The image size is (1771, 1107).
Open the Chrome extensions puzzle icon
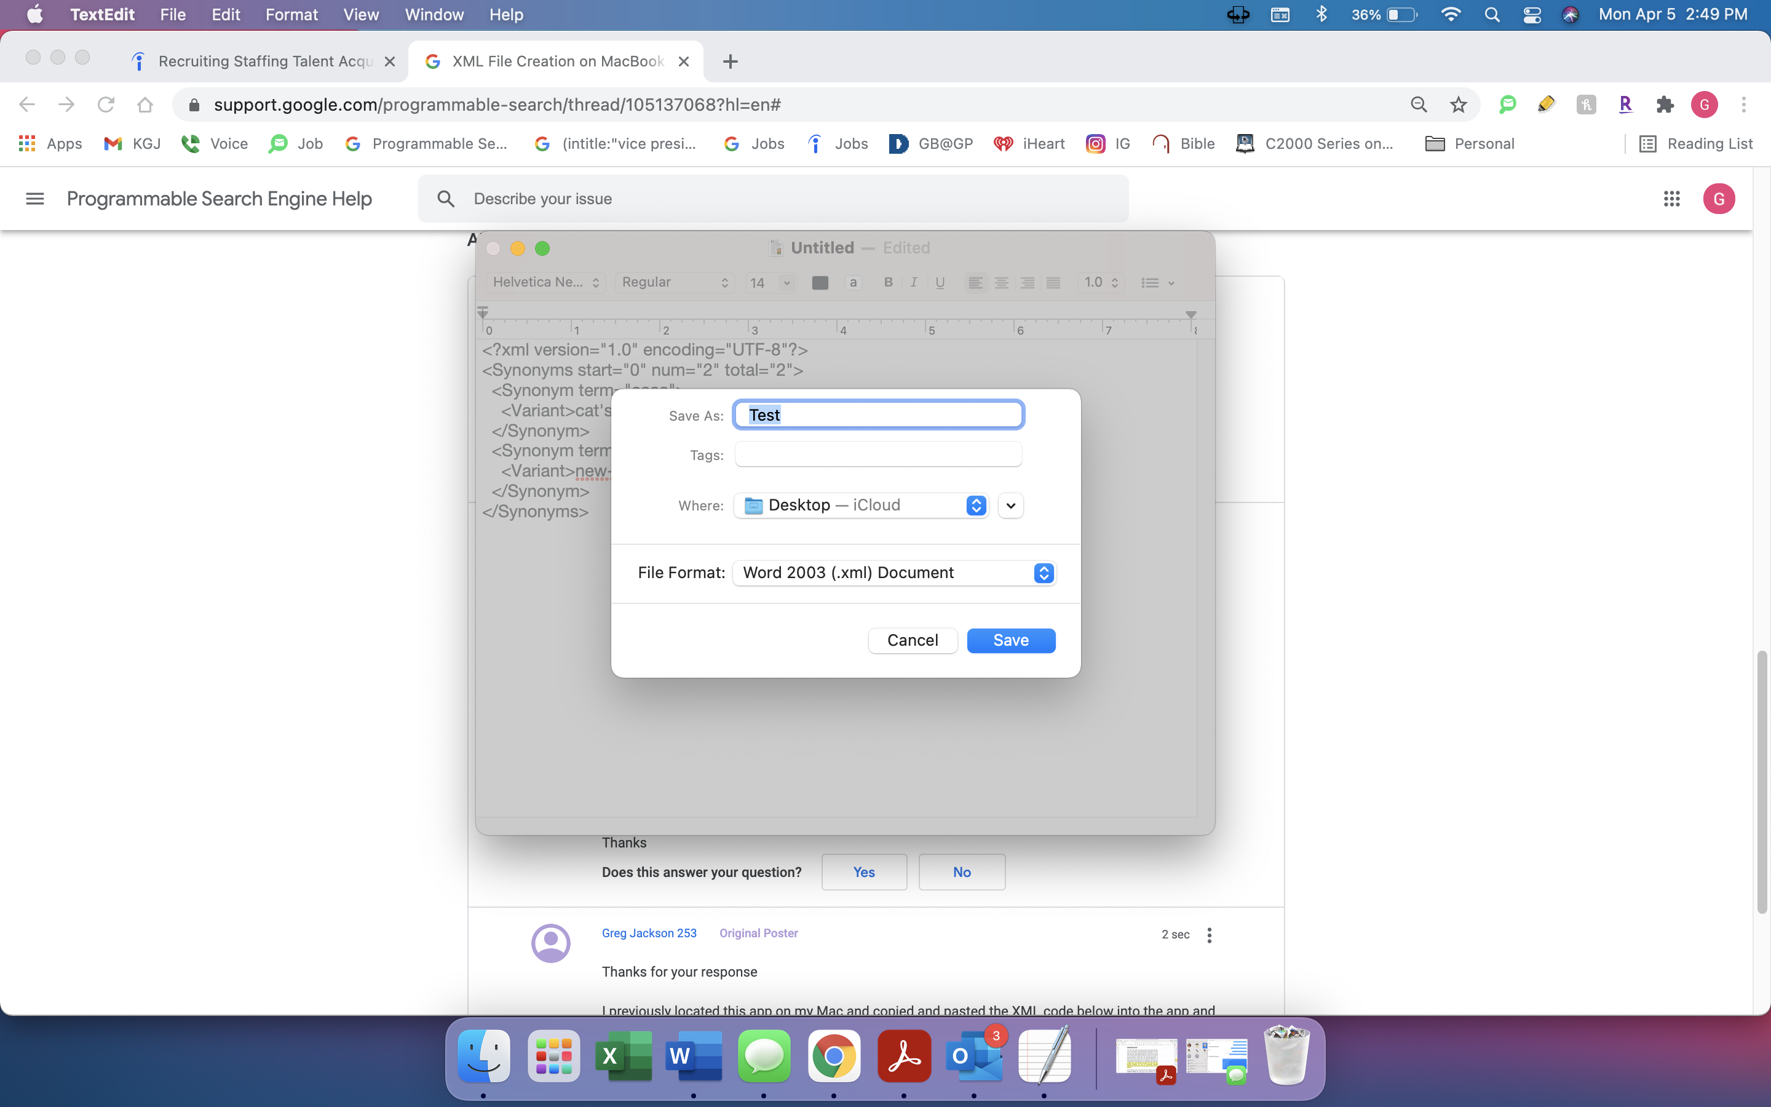pos(1665,105)
